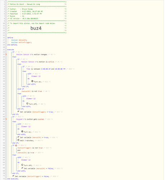This screenshot has height=180, width=165.
Task: Click the Set variable manualOn false icon
Action: click(x=22, y=168)
